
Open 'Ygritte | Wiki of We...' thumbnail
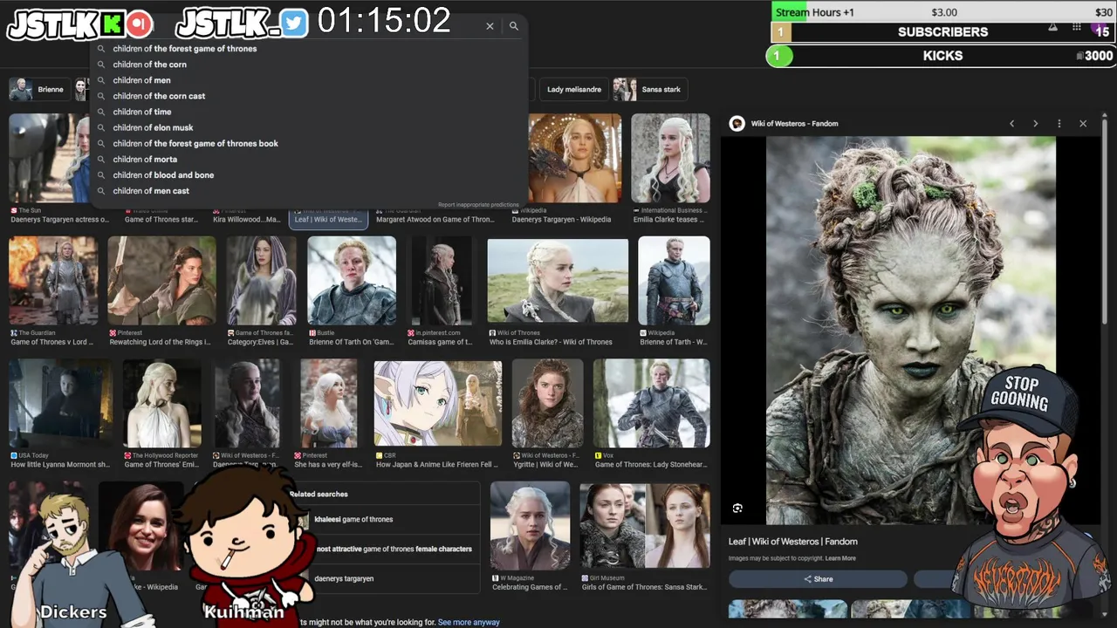point(547,404)
